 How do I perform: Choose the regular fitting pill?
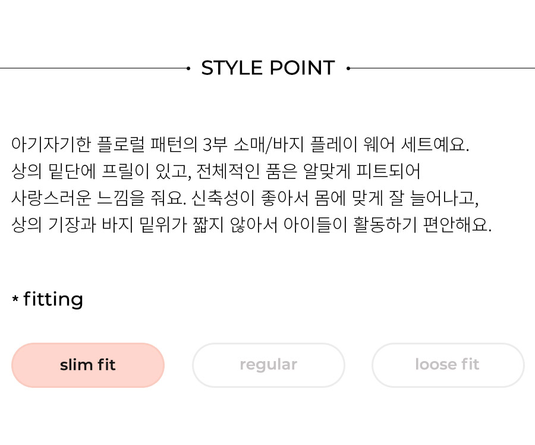(269, 365)
